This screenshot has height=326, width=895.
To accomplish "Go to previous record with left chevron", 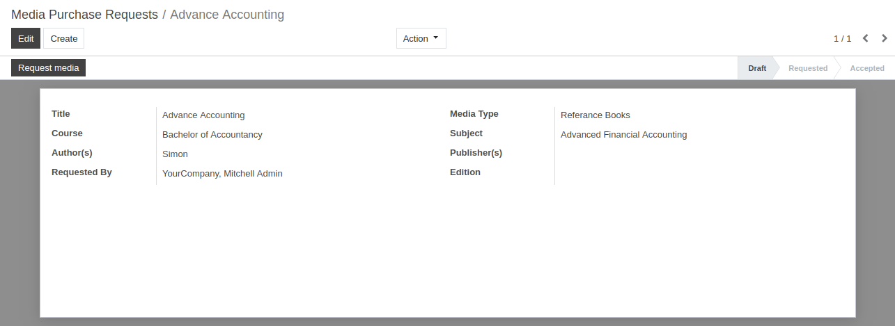I will [865, 38].
